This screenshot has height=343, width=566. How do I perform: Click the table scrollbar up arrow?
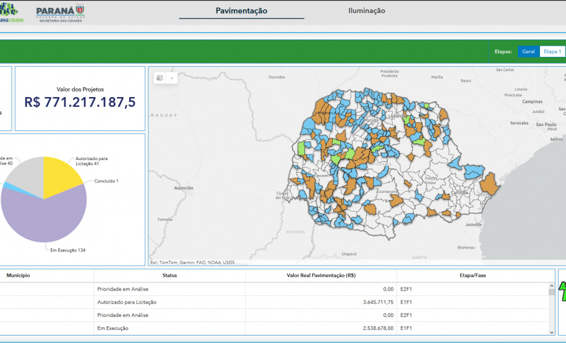pos(551,287)
